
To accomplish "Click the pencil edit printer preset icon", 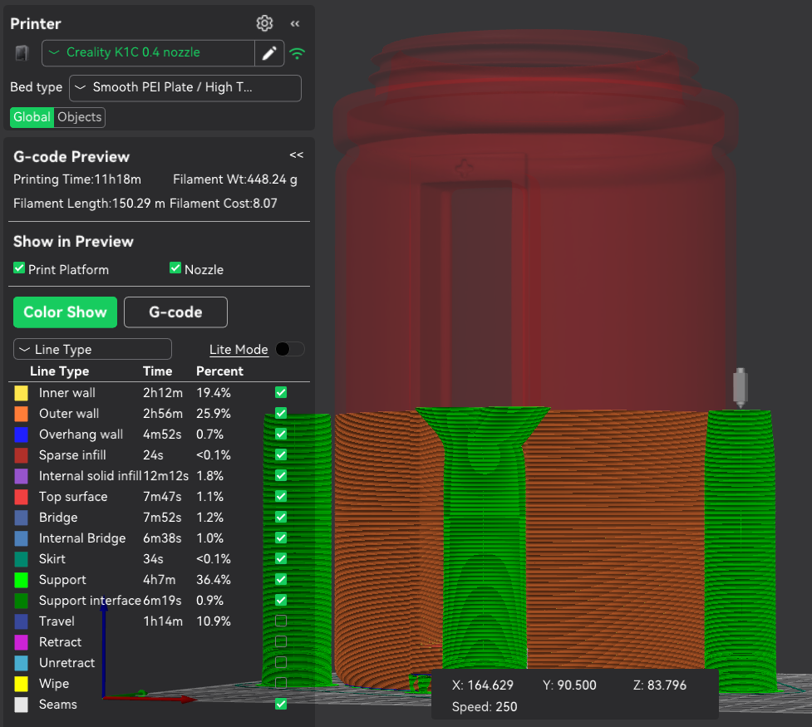I will coord(268,53).
